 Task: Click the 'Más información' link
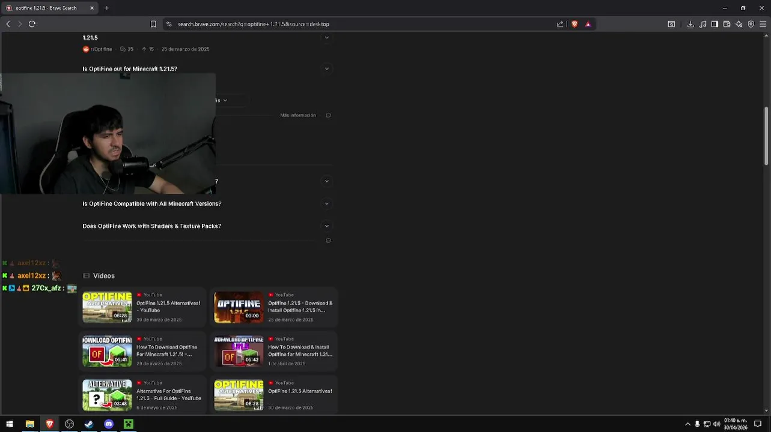(x=297, y=115)
